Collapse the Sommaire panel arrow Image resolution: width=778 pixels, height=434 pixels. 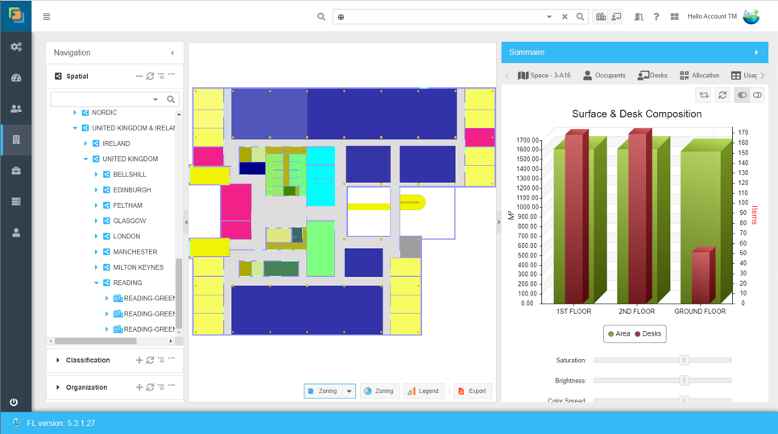(757, 52)
